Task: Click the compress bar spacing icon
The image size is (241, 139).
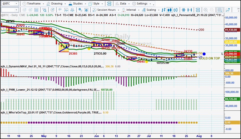Action: click(x=183, y=10)
